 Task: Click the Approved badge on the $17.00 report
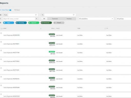click(52, 52)
